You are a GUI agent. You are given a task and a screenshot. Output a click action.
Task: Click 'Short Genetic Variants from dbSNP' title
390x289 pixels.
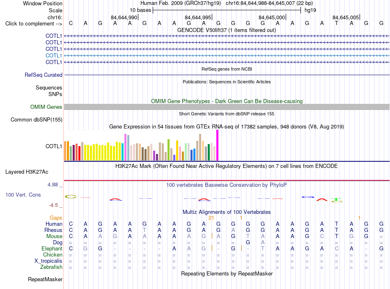(x=227, y=114)
